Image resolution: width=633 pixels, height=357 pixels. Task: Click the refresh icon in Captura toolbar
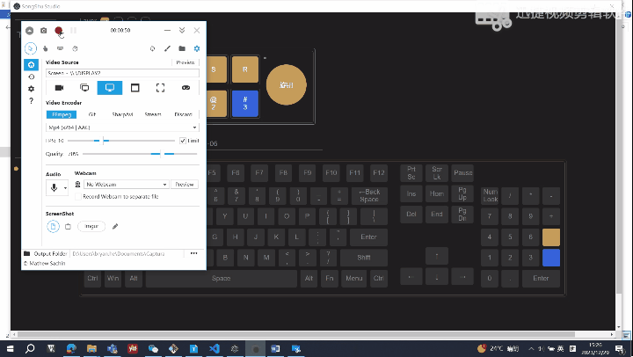coord(152,48)
